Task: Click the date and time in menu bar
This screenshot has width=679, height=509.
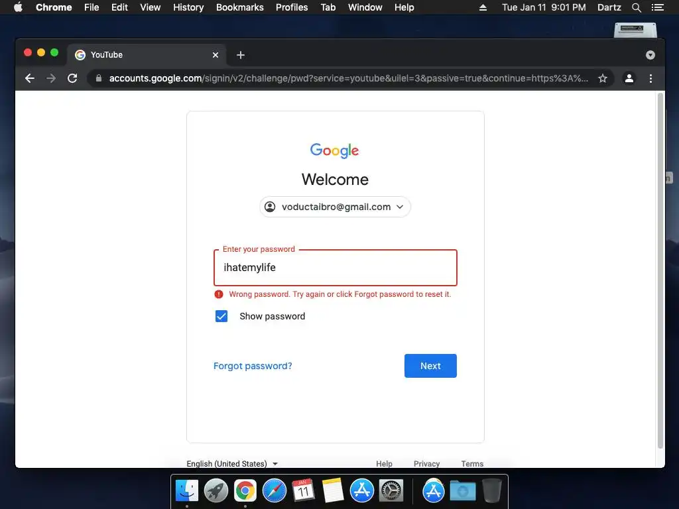Action: [544, 7]
